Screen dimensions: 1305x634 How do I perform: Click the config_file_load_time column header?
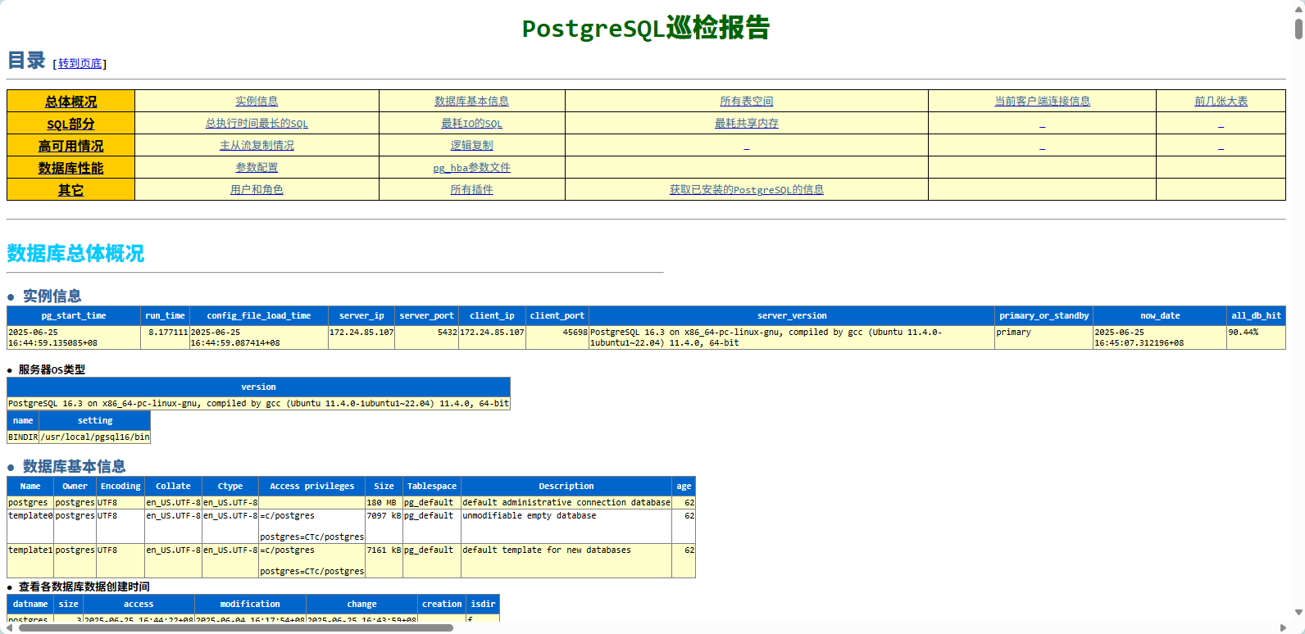(259, 315)
